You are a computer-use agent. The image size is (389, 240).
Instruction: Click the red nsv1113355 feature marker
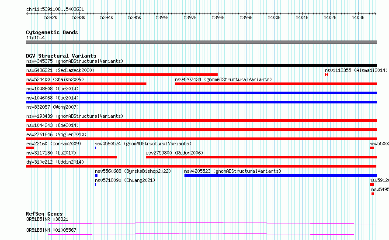[x=326, y=75]
